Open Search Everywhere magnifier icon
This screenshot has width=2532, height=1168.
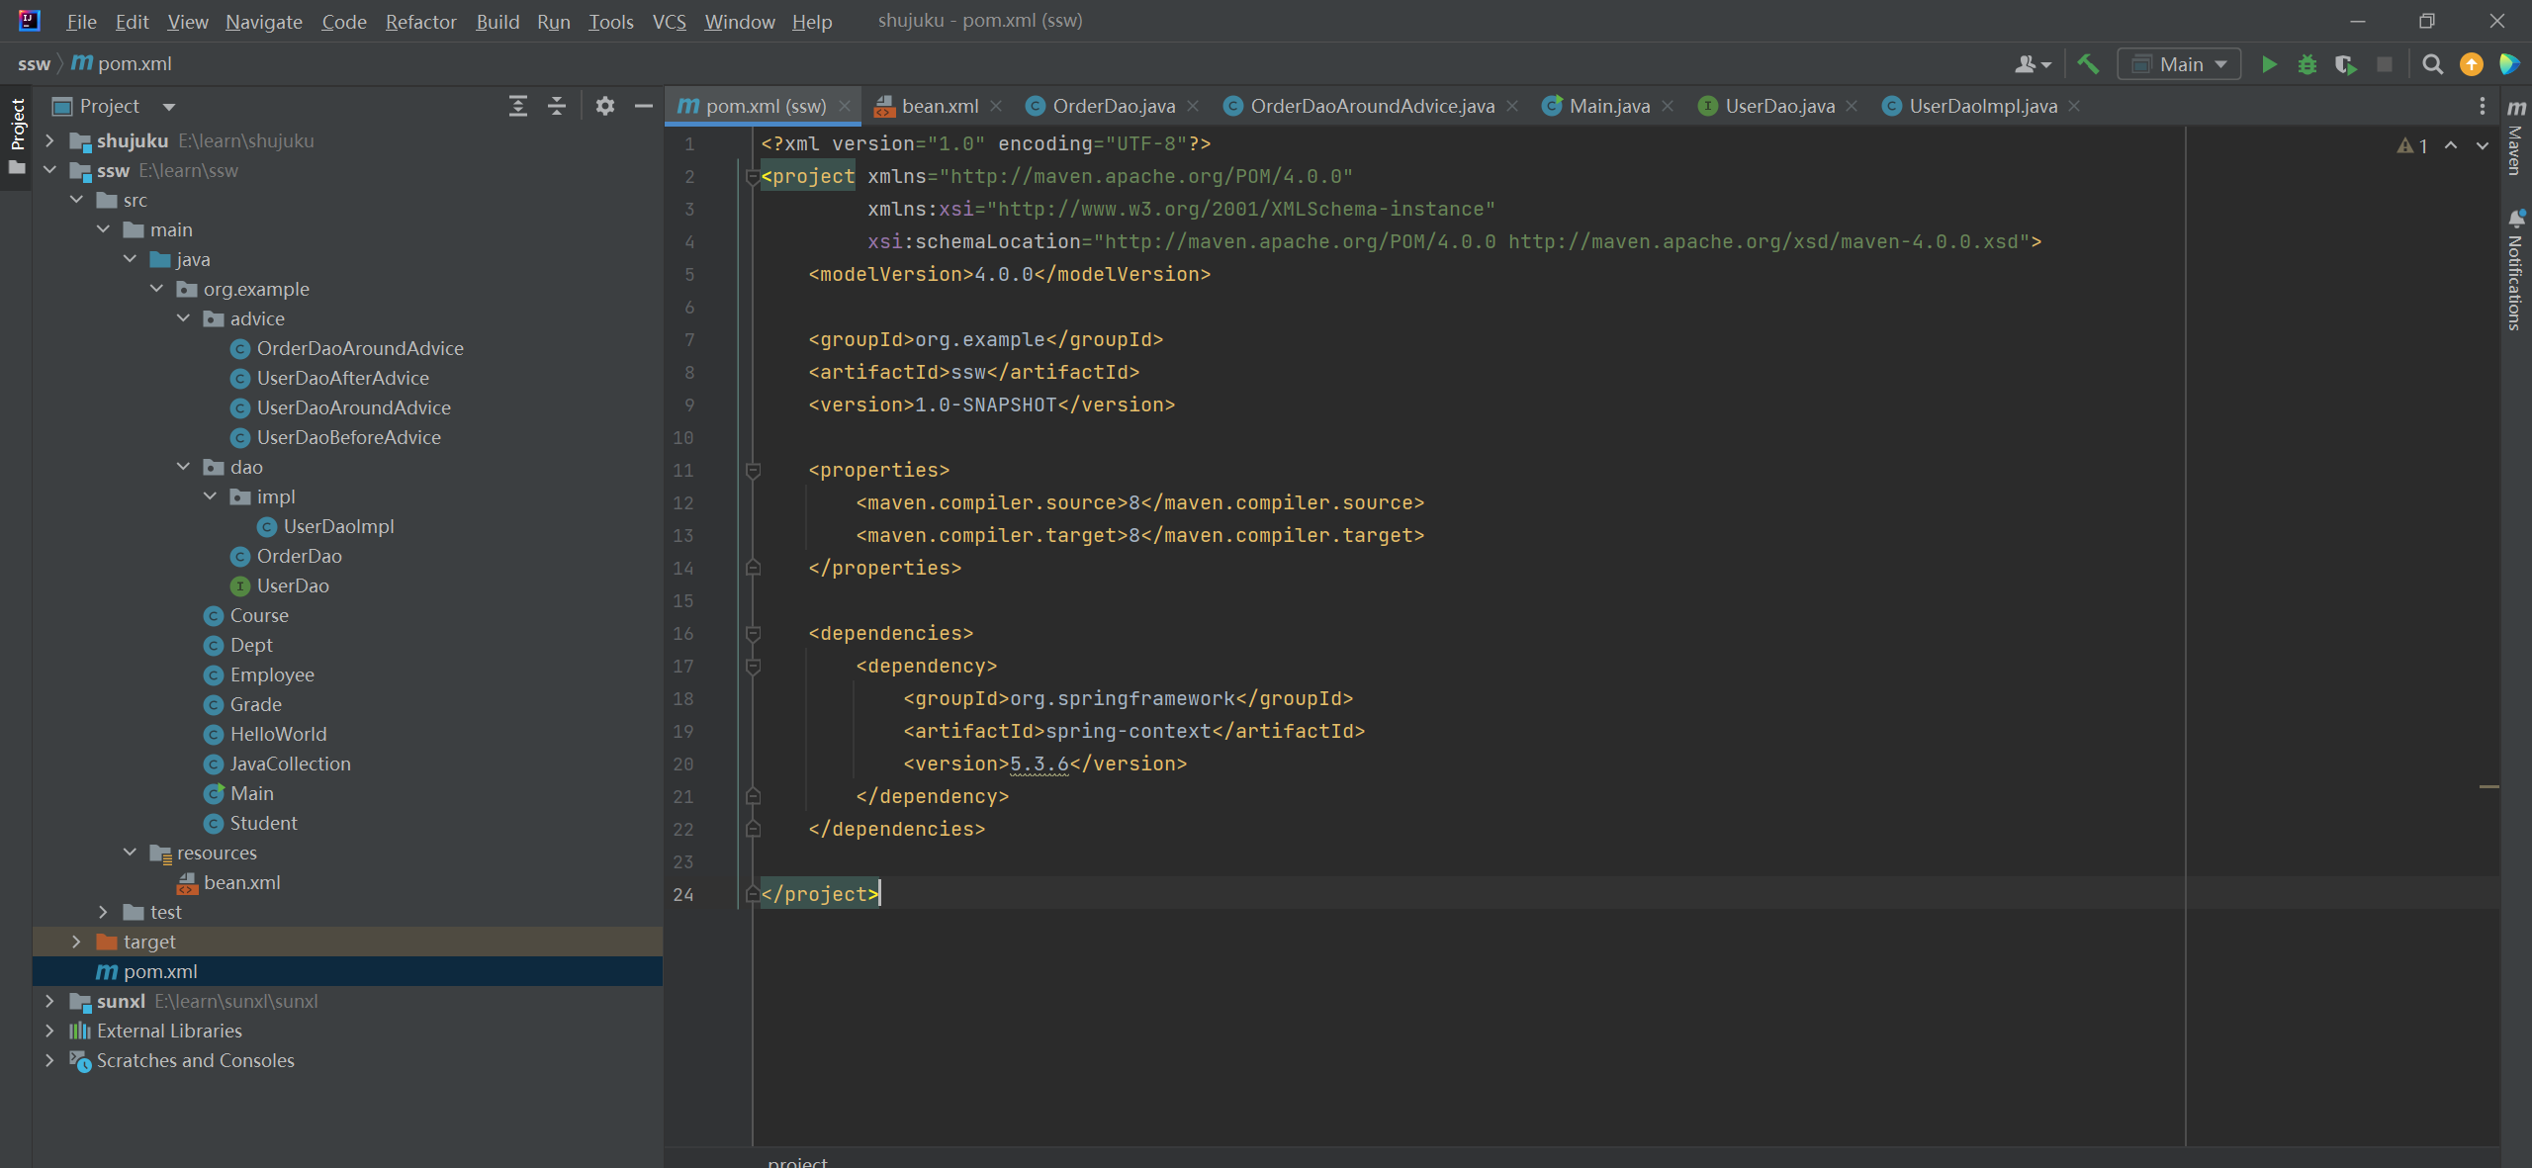[2432, 64]
